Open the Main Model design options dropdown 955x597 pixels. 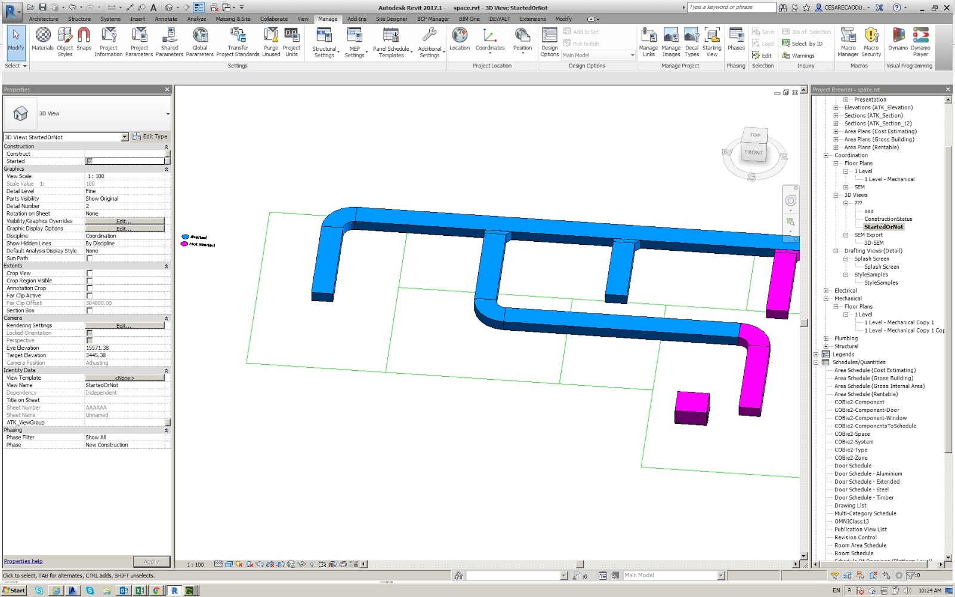pyautogui.click(x=631, y=55)
